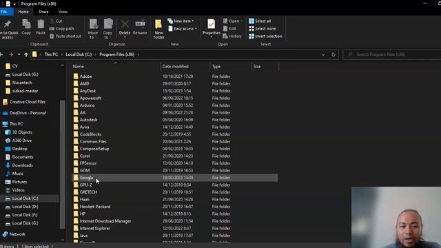Select Nusantech in navigation pane

[22, 83]
